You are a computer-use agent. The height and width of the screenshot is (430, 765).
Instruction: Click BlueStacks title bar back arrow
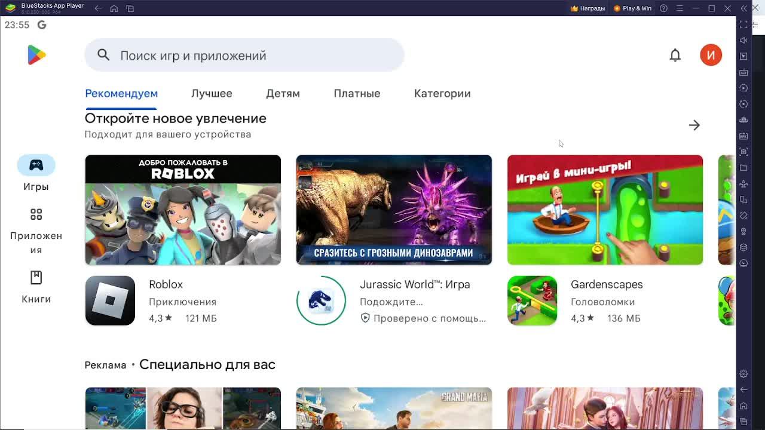(x=98, y=8)
